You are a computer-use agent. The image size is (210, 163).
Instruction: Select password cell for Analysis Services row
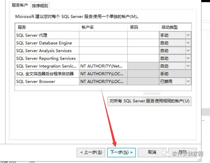(143, 51)
